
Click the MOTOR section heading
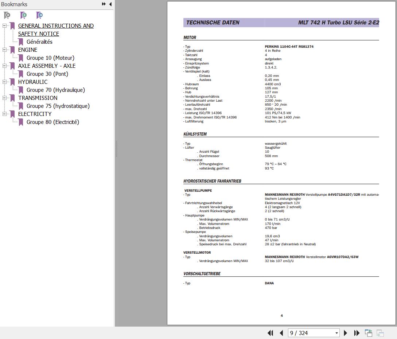point(190,38)
